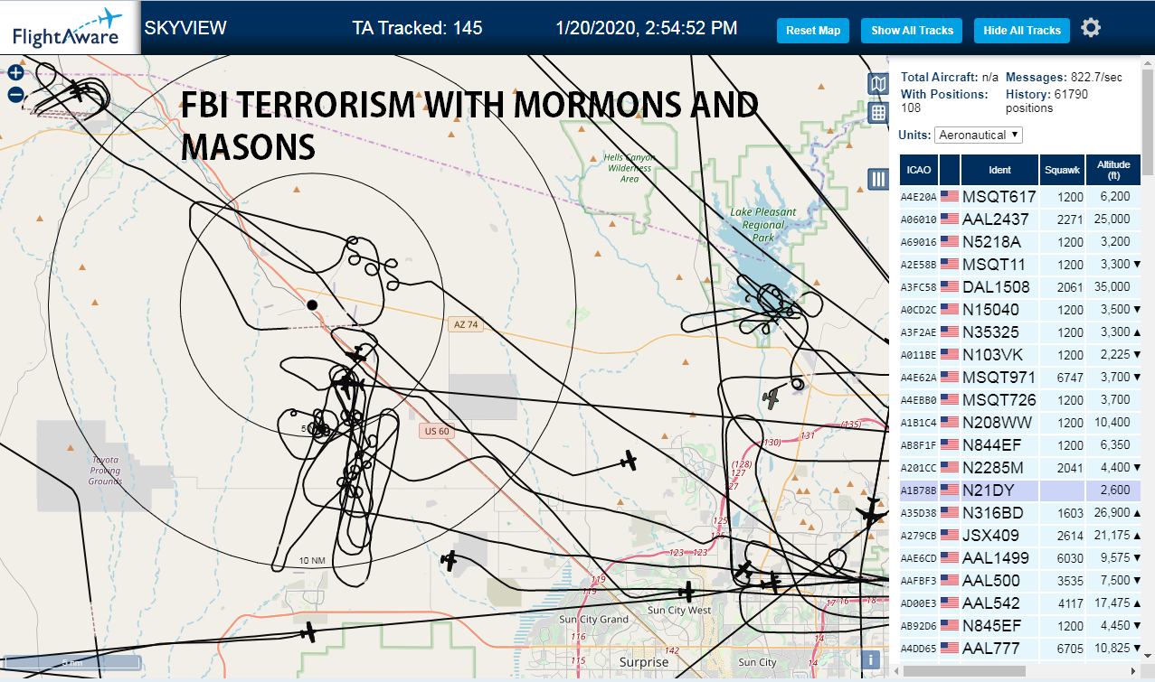Select the AAL2437 row
1155x682 pixels.
1020,219
